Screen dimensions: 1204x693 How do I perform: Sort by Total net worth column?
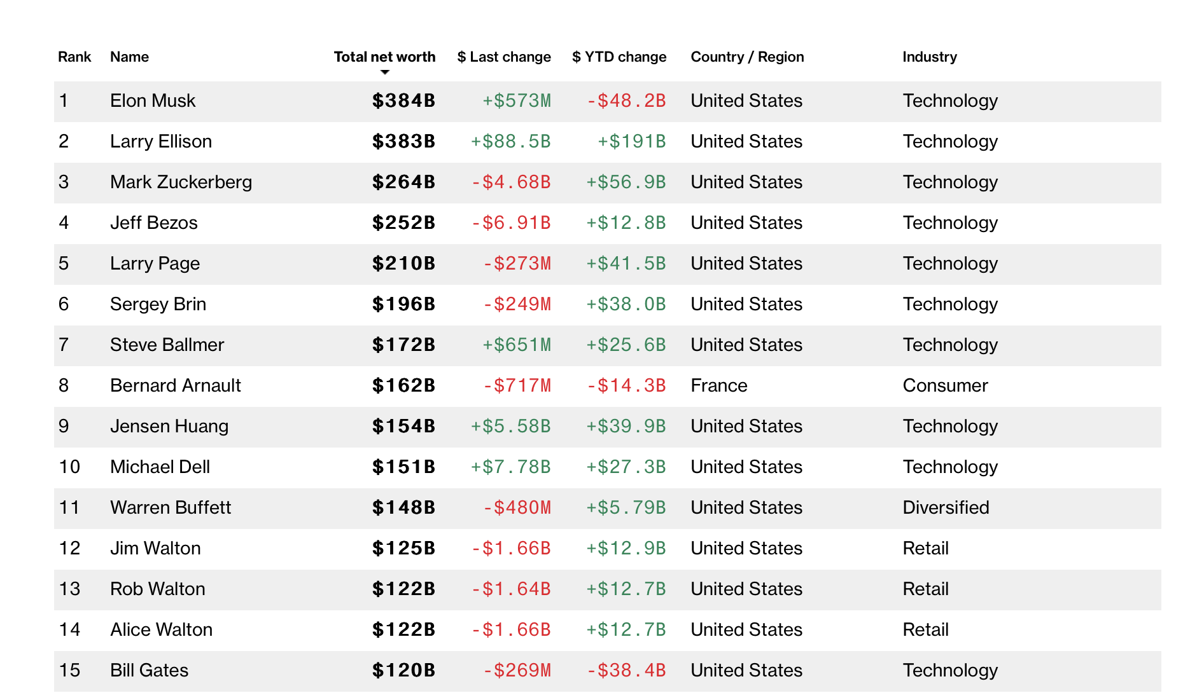point(384,57)
